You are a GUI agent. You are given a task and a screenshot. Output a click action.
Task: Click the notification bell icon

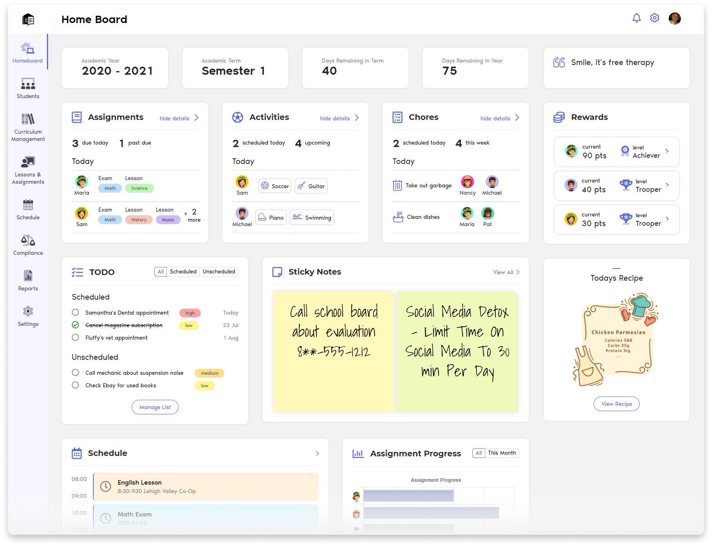click(636, 18)
